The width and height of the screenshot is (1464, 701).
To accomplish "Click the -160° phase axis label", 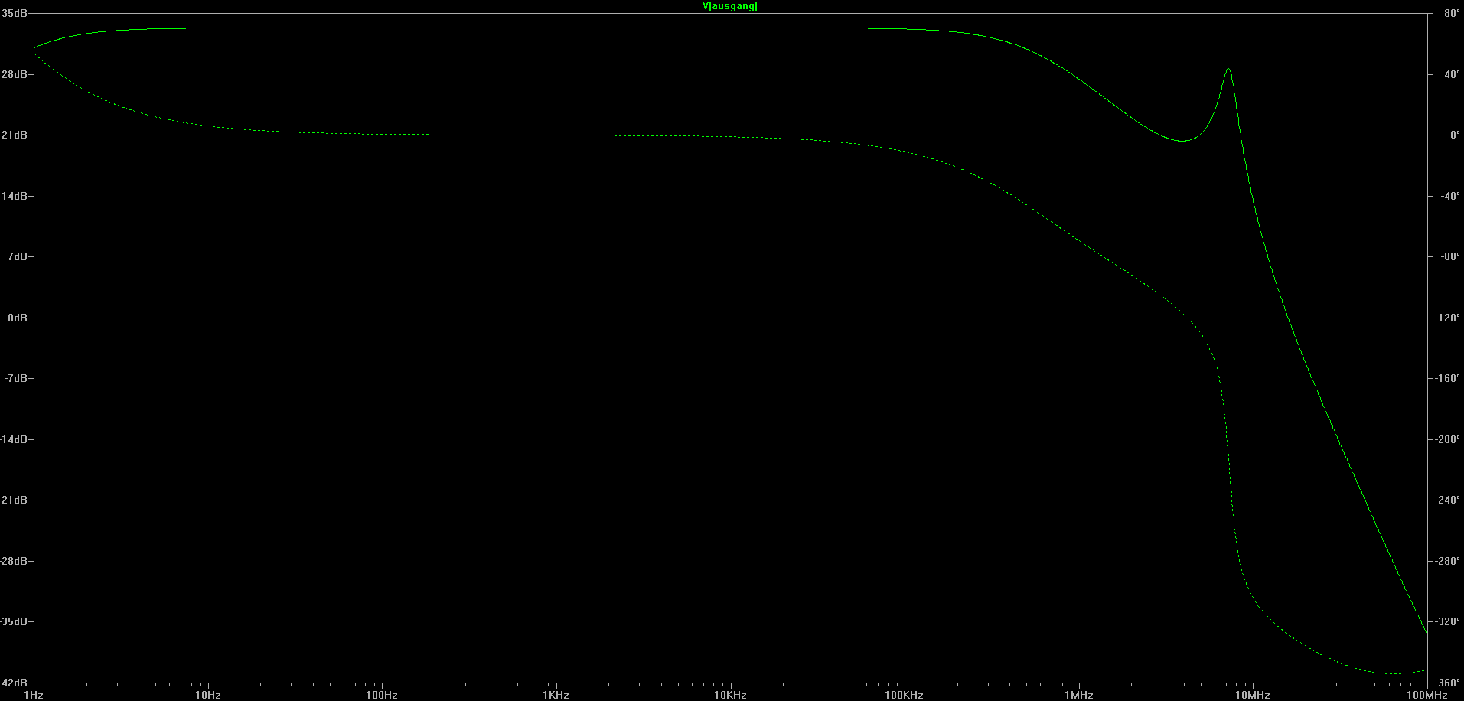I will coord(1448,378).
